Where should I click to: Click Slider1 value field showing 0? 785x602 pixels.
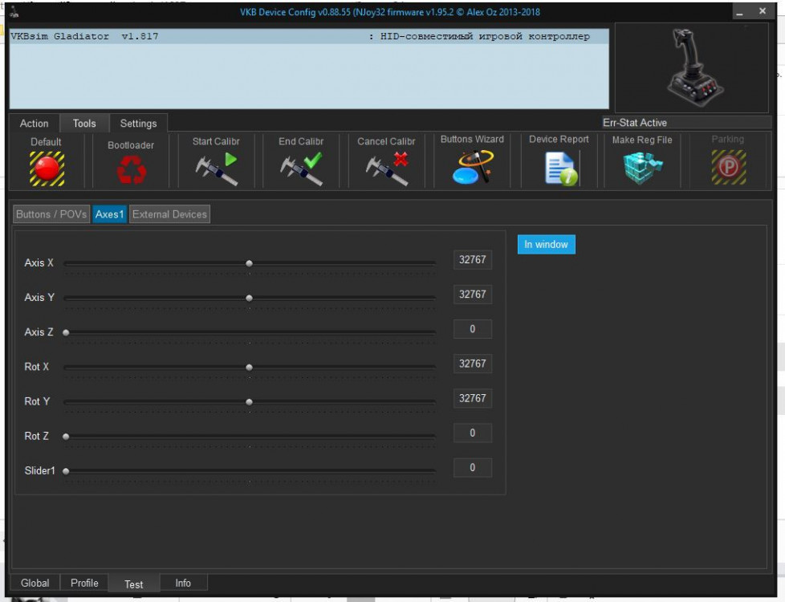(x=473, y=467)
